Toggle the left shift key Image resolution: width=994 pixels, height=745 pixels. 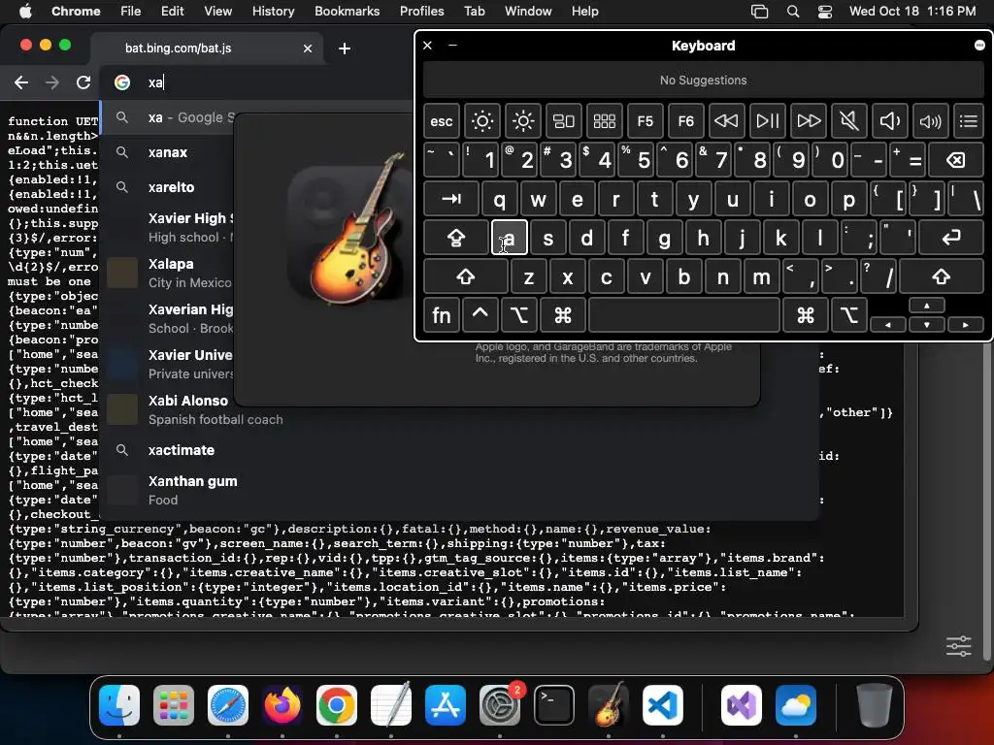[465, 276]
